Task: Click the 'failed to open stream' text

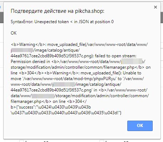Action: click(116, 56)
